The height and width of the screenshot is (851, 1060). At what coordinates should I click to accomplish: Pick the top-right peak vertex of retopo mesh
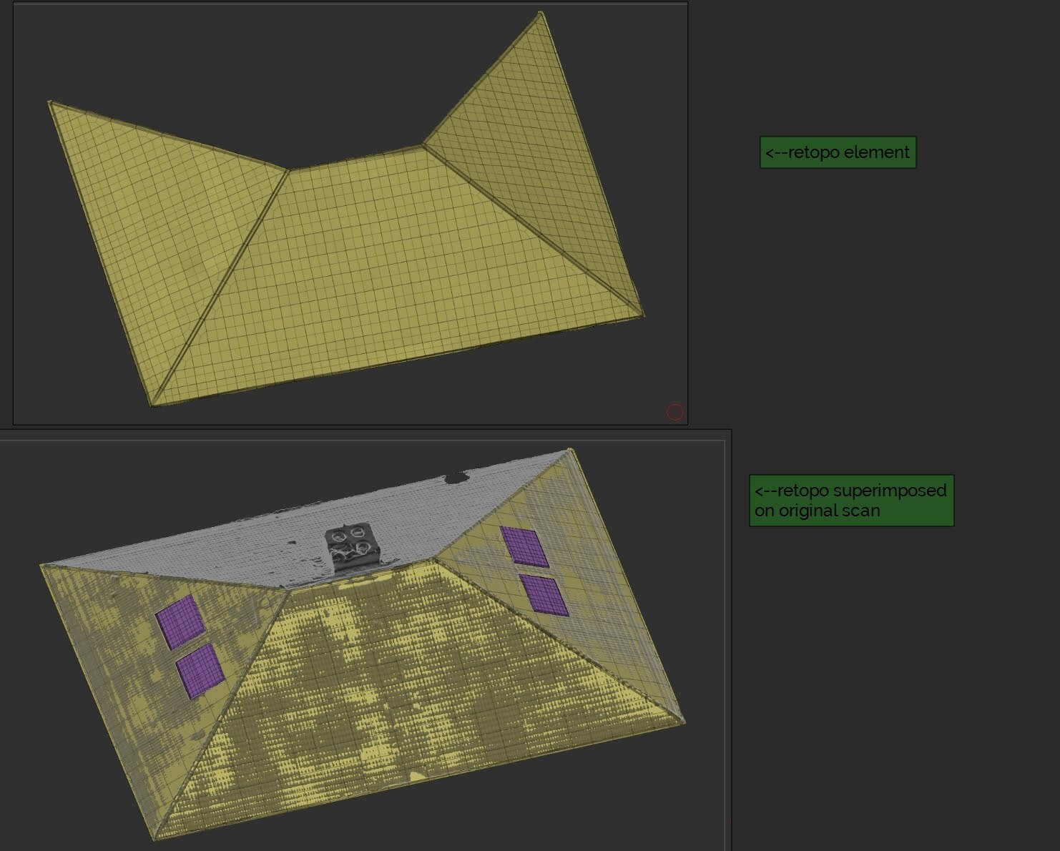click(x=541, y=13)
